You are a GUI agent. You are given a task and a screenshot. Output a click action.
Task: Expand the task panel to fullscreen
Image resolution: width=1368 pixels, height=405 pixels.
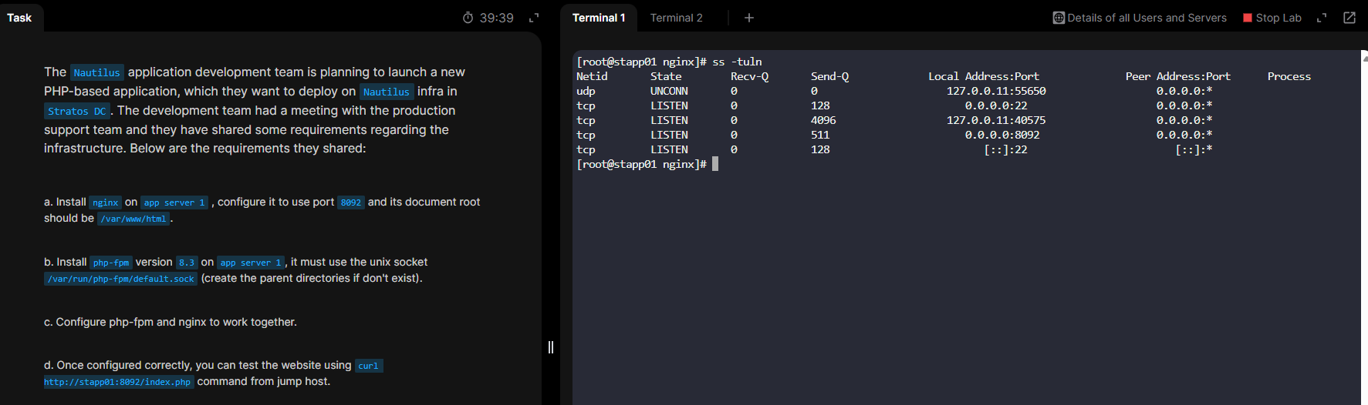coord(534,18)
